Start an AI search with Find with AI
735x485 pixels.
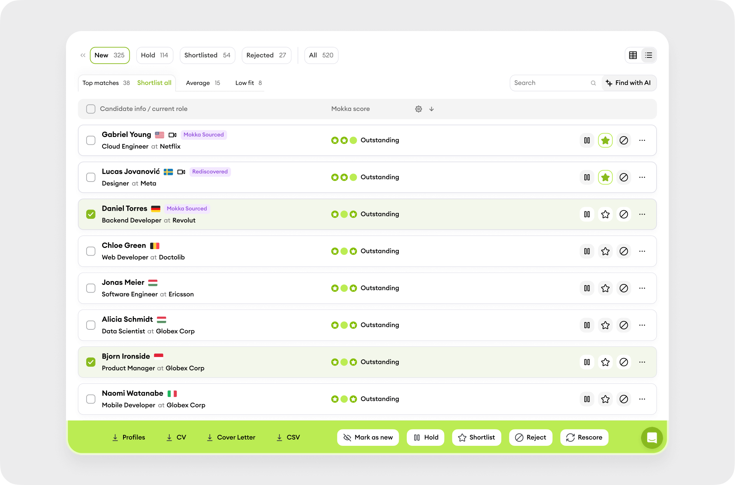pyautogui.click(x=629, y=83)
